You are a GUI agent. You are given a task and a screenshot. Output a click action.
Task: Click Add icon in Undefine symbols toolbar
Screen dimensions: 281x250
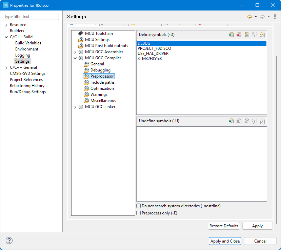pyautogui.click(x=231, y=121)
